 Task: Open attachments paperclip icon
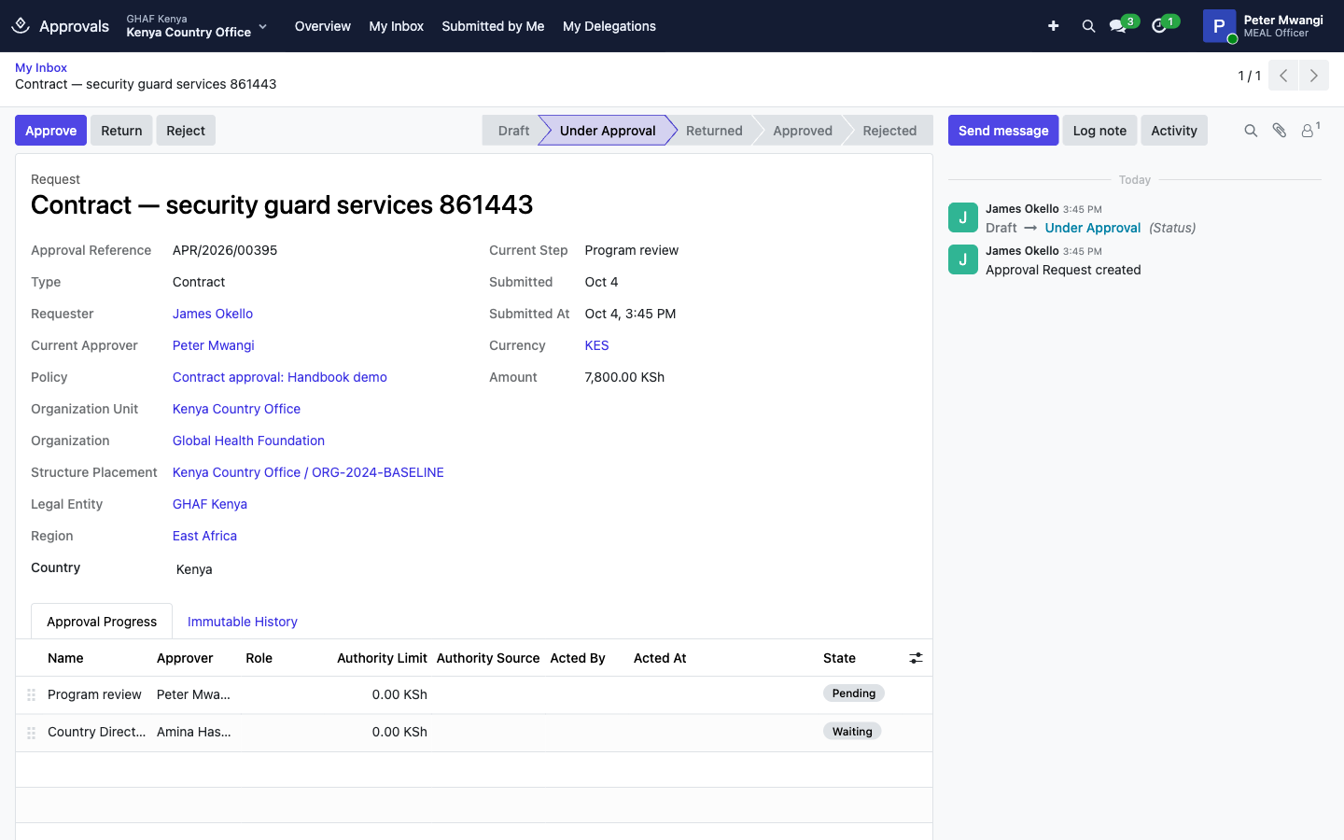(1280, 131)
